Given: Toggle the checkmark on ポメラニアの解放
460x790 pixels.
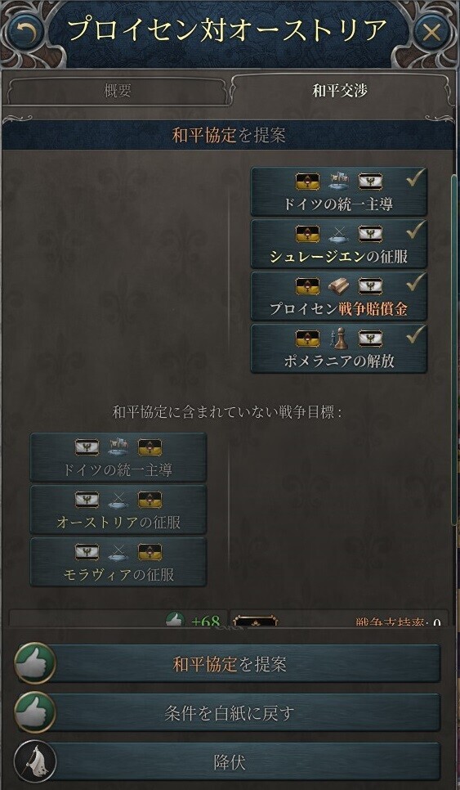Looking at the screenshot, I should coord(416,335).
